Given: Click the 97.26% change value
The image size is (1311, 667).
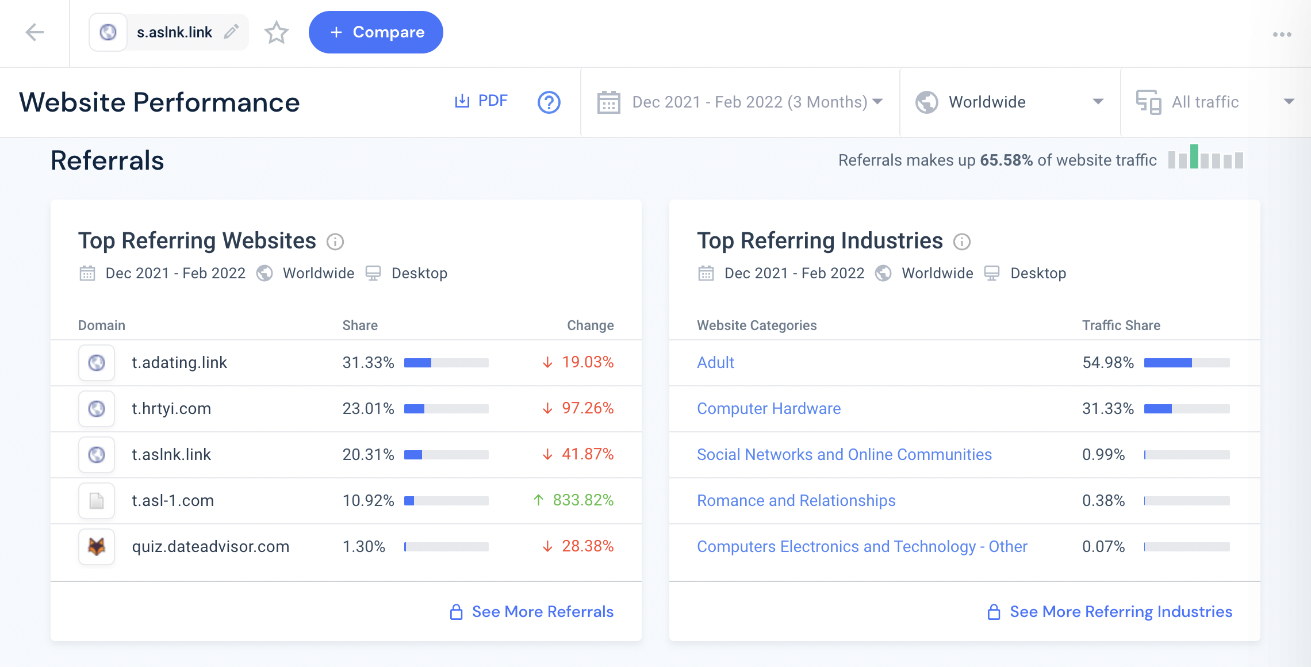Looking at the screenshot, I should click(x=588, y=408).
